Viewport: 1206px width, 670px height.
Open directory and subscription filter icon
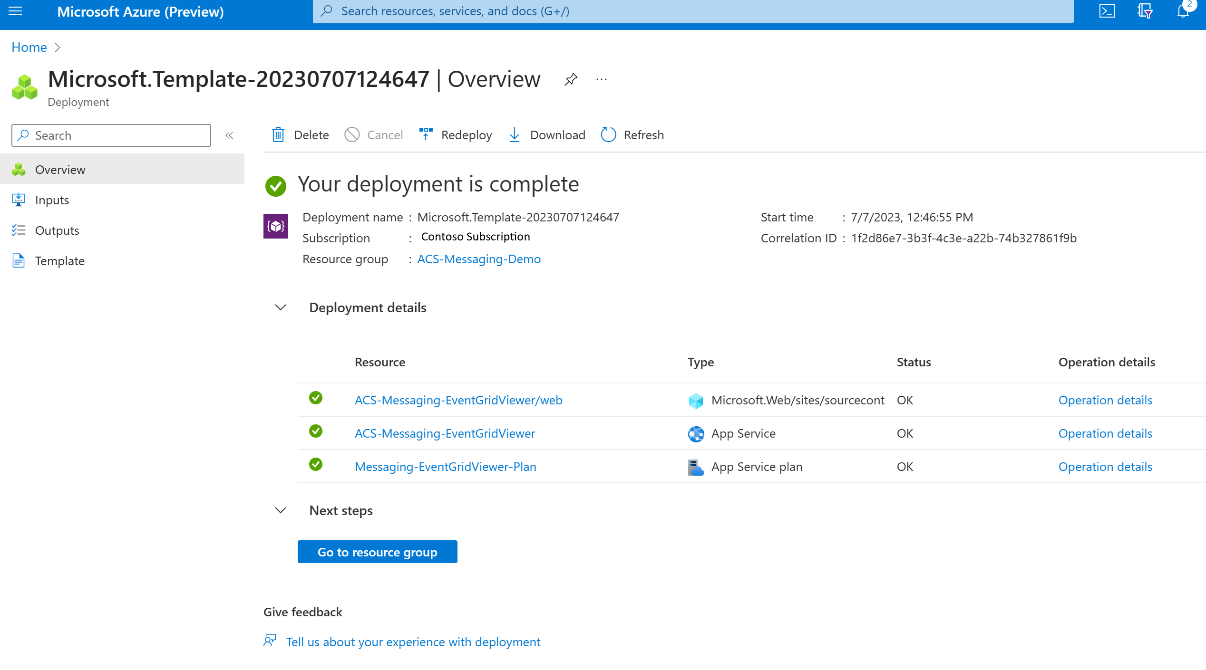tap(1145, 11)
